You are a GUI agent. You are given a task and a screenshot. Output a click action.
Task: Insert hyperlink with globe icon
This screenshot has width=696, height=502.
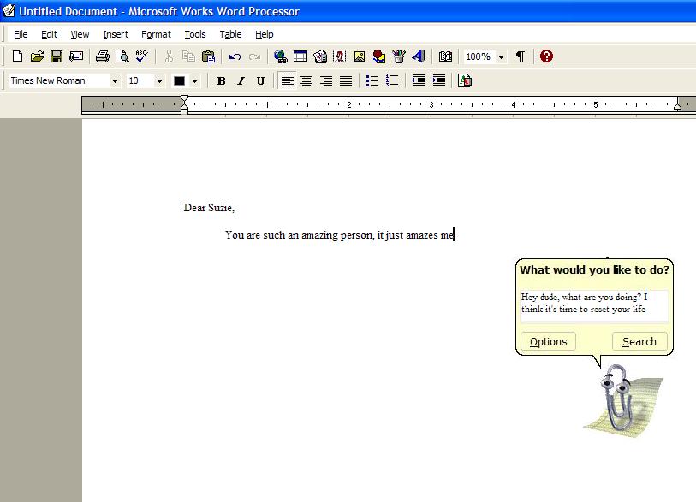[281, 56]
